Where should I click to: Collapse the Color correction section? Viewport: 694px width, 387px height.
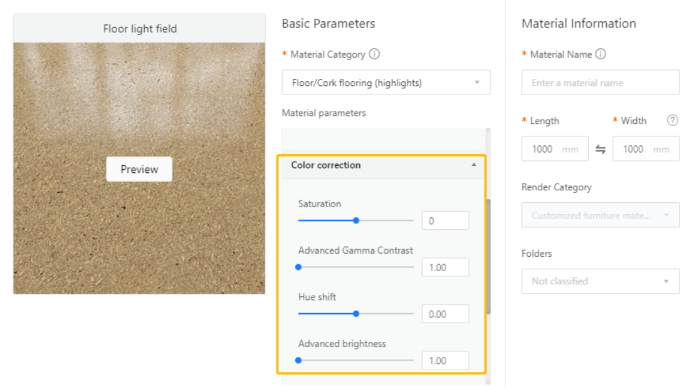pos(473,165)
